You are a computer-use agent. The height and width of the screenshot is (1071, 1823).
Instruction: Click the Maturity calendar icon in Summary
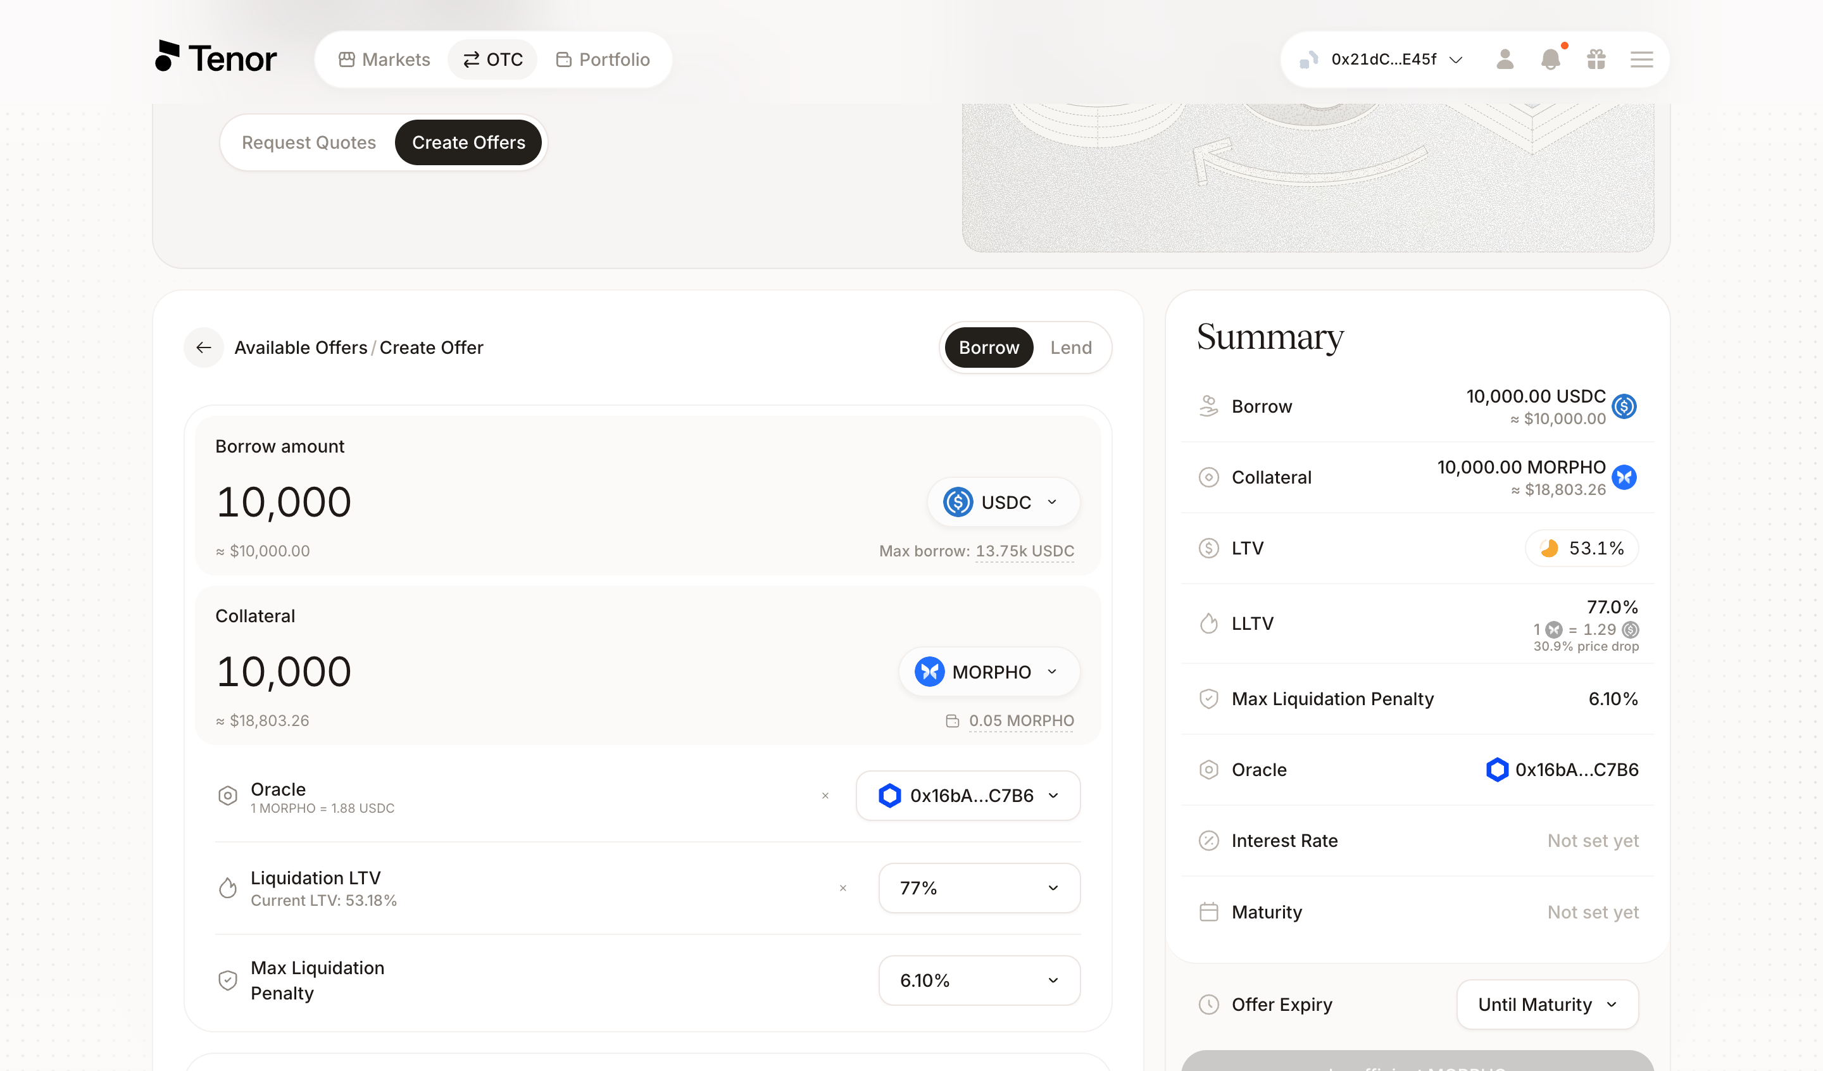tap(1209, 911)
